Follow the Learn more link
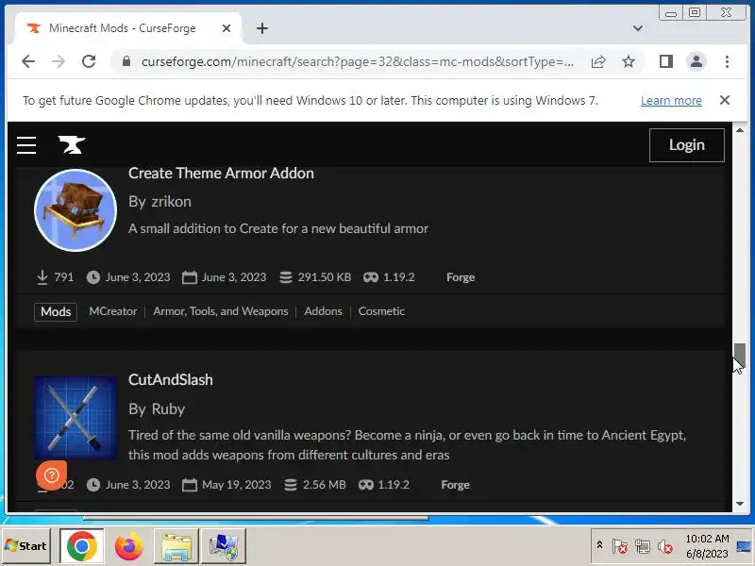The height and width of the screenshot is (566, 755). (671, 101)
